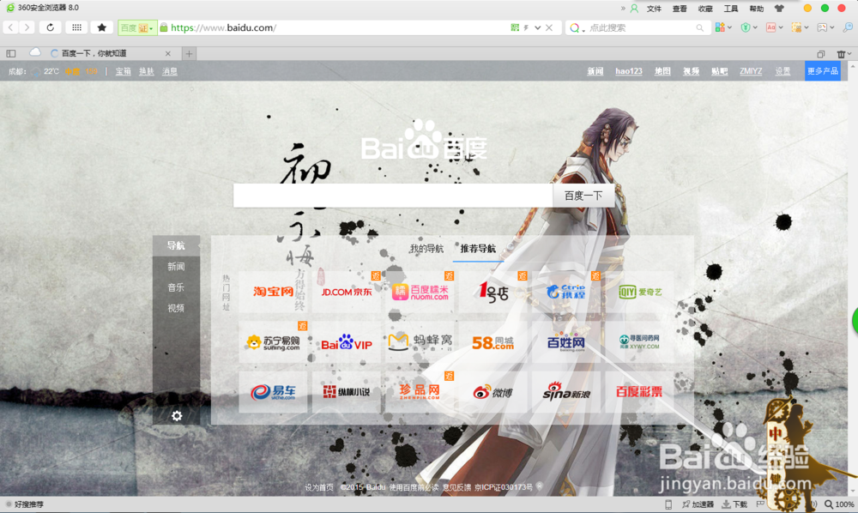This screenshot has width=858, height=513.
Task: Expand the green shield dropdown arrow
Action: 755,27
